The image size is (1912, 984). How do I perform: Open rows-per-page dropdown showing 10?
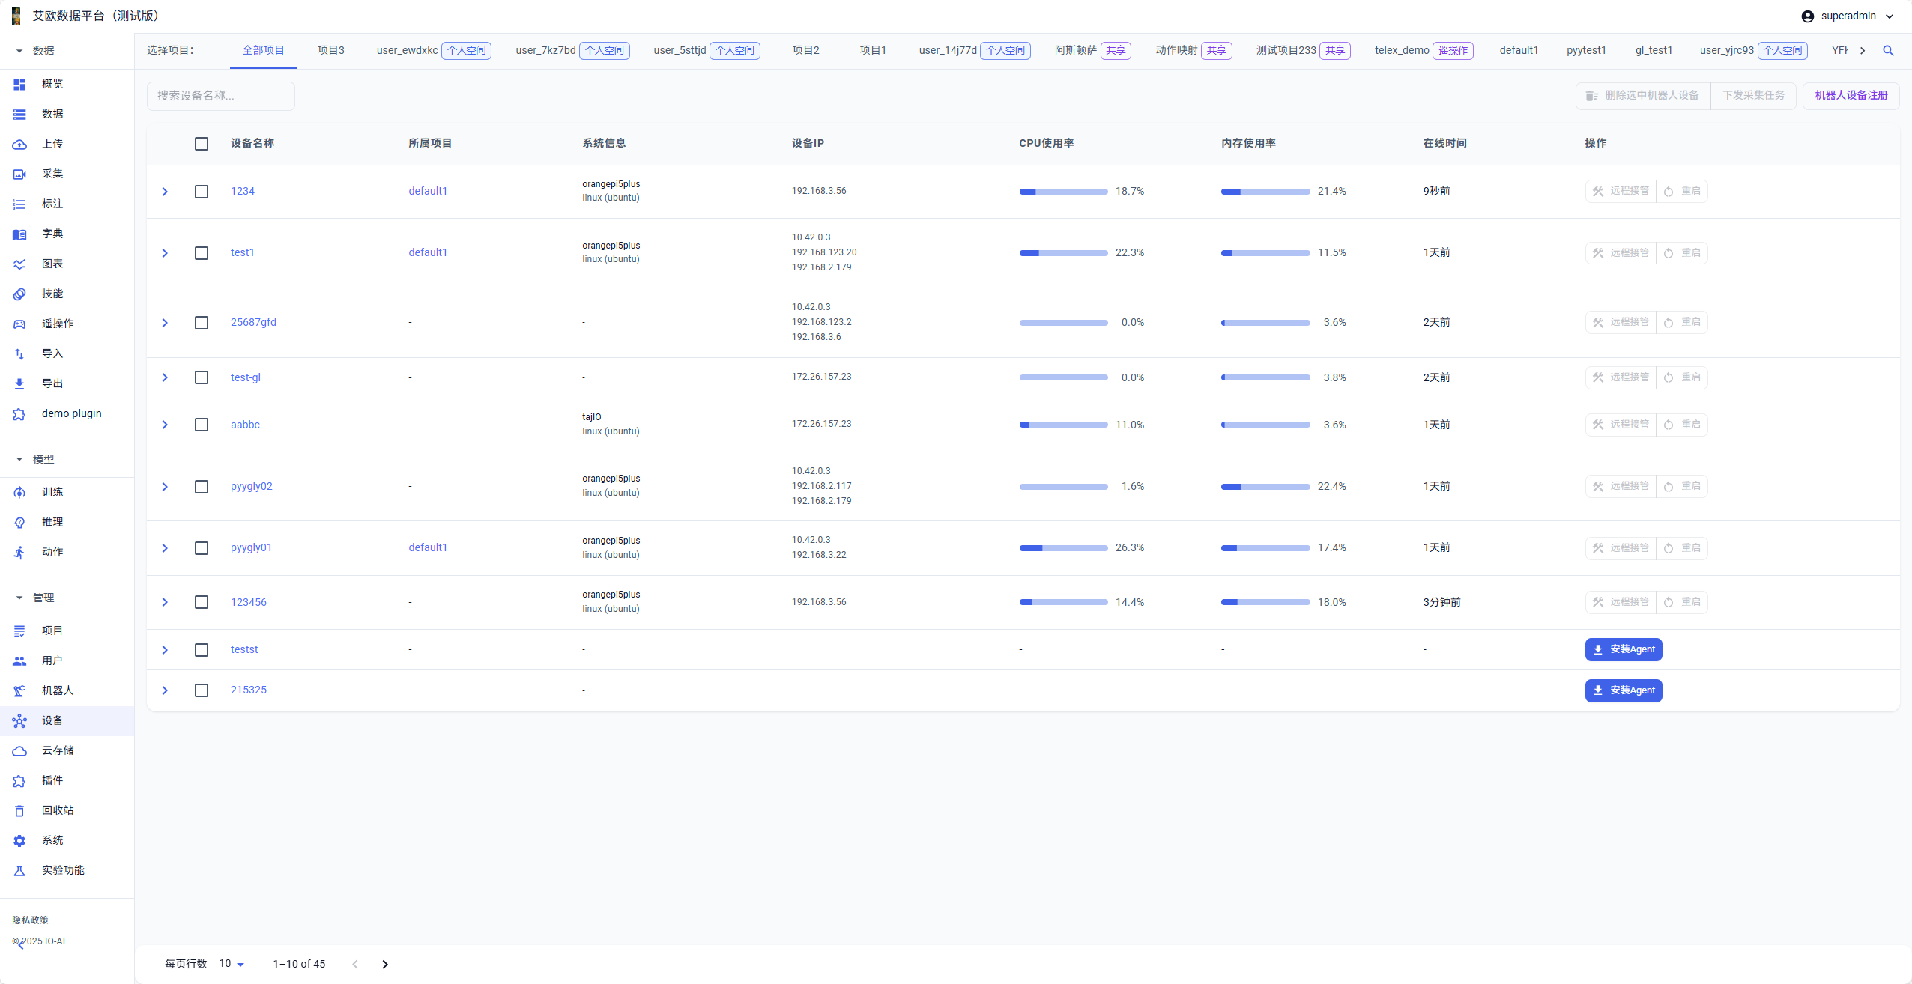pos(232,964)
